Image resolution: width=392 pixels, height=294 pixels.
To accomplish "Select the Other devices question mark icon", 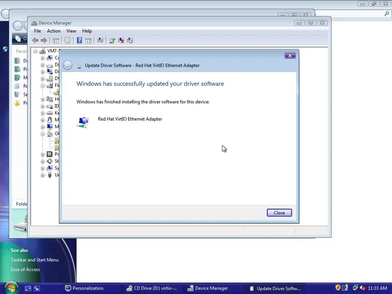I will 50,134.
